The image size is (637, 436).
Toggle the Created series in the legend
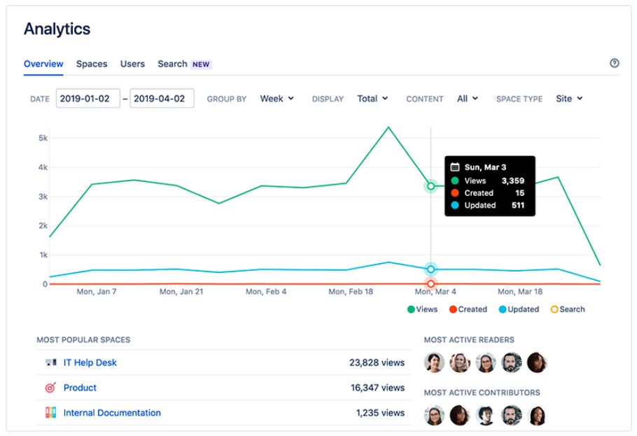(x=468, y=309)
